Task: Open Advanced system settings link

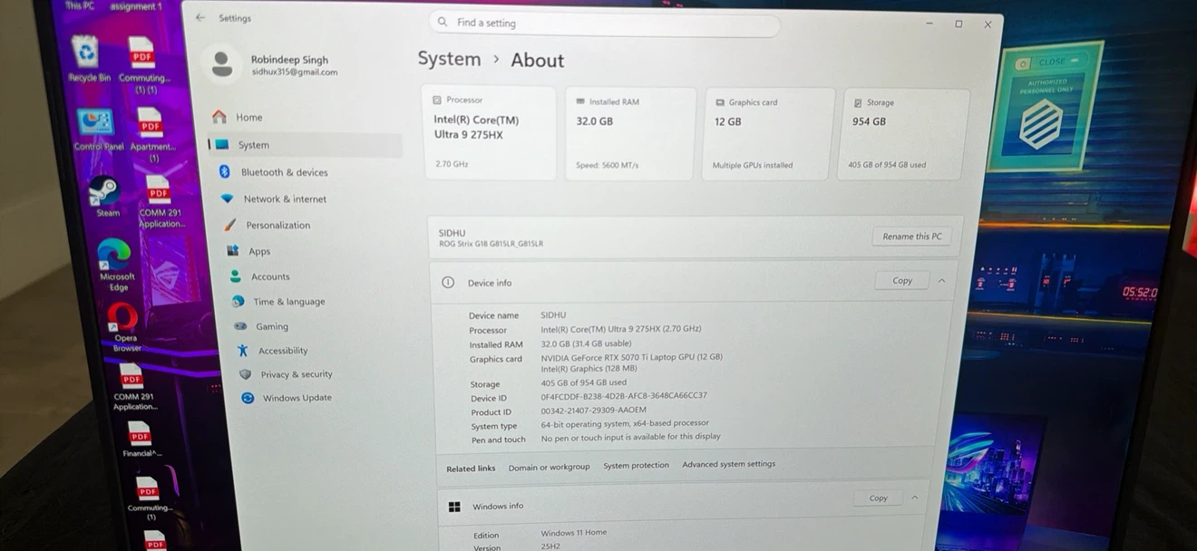Action: (x=729, y=464)
